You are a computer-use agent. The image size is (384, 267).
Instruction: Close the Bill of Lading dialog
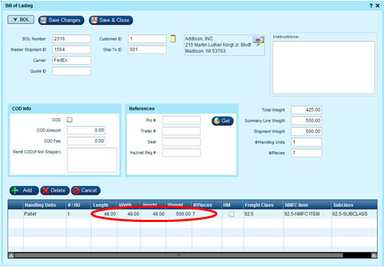377,6
